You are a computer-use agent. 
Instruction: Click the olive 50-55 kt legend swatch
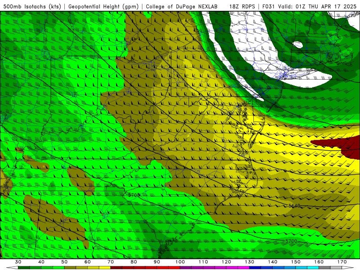tap(70, 268)
